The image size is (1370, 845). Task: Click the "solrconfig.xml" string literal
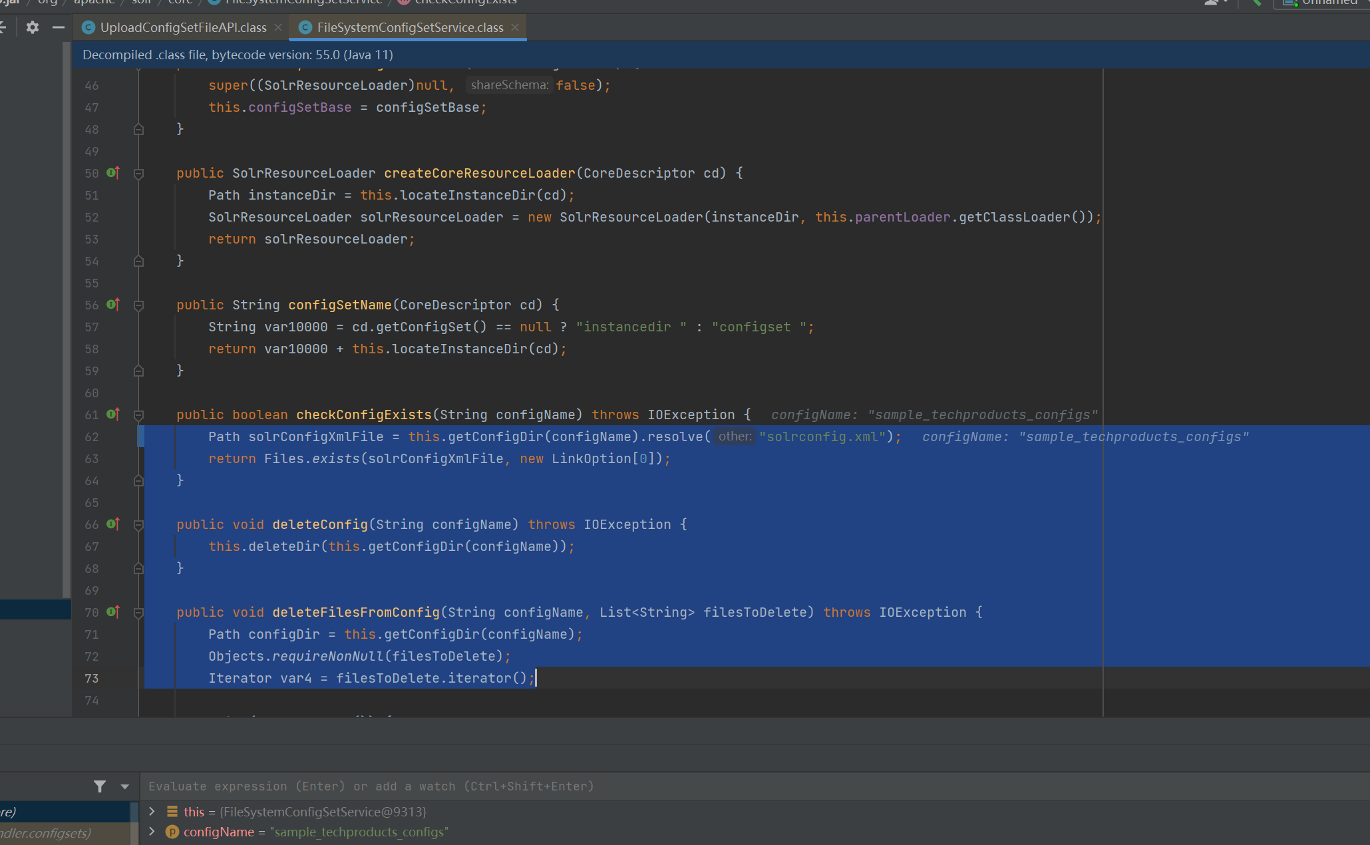click(822, 436)
